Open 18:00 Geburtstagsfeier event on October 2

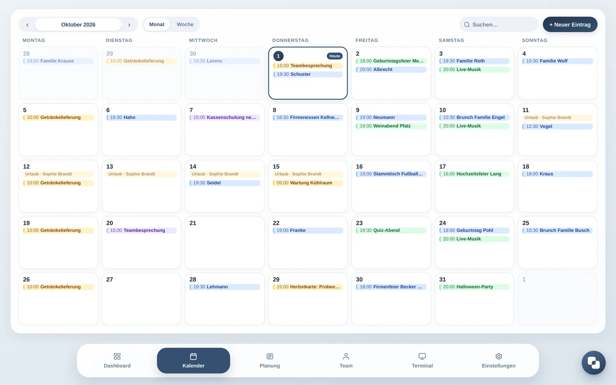click(391, 61)
